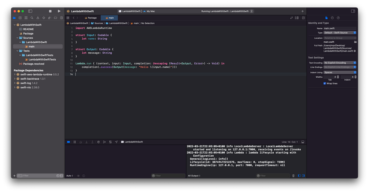Expand swift-nio package dependency

pyautogui.click(x=15, y=87)
